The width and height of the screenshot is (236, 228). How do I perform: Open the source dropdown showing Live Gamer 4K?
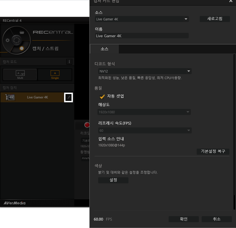pos(142,19)
